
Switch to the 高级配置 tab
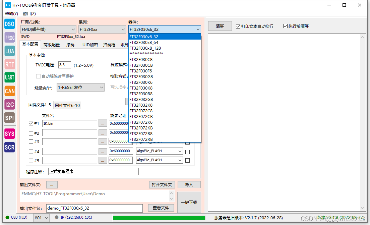click(52, 45)
